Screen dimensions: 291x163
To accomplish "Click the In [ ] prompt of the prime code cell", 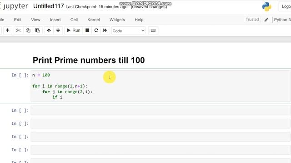I will 20,75.
